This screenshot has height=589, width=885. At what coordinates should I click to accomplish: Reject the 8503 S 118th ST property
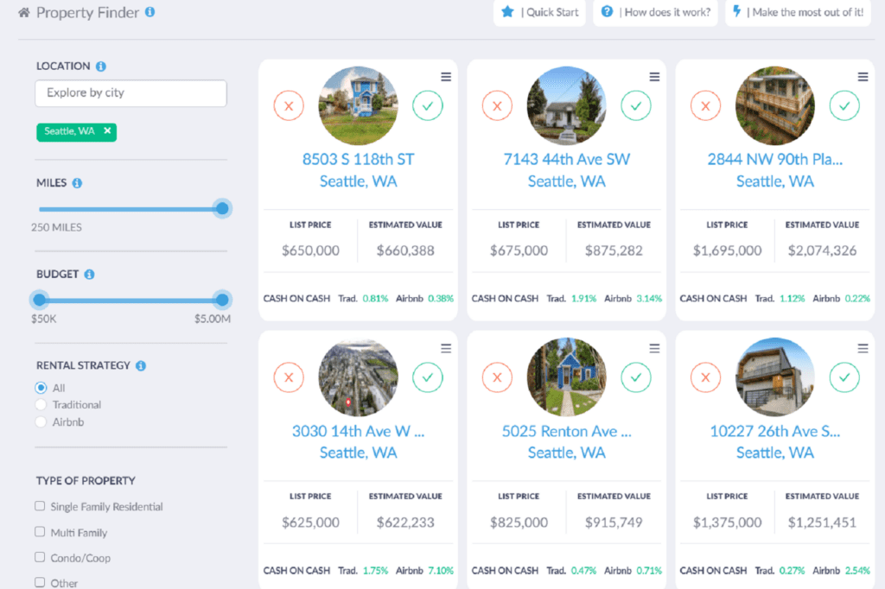click(x=289, y=106)
